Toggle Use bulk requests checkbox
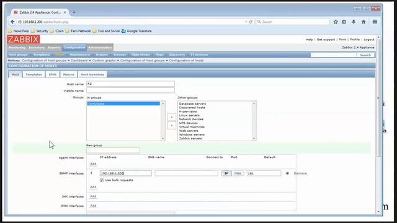 (102, 180)
